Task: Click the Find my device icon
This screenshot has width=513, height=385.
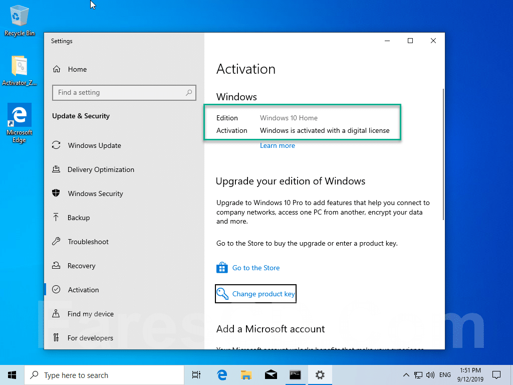Action: 56,314
